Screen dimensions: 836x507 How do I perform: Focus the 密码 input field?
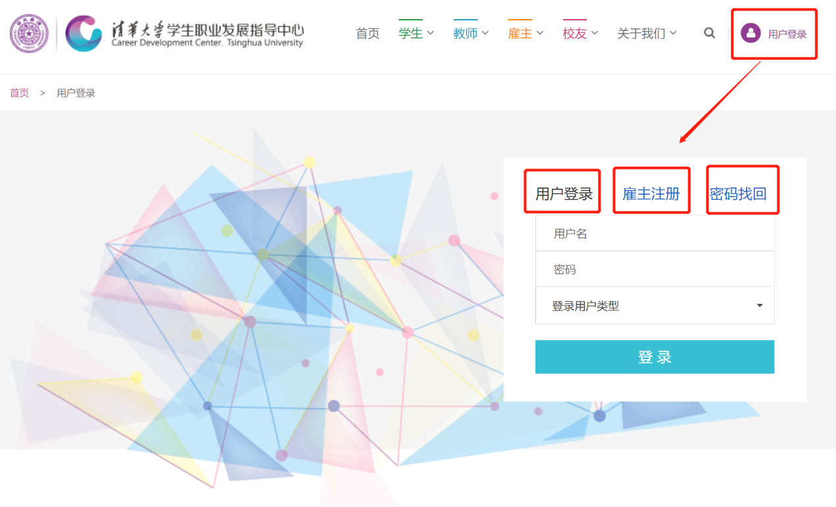point(654,270)
